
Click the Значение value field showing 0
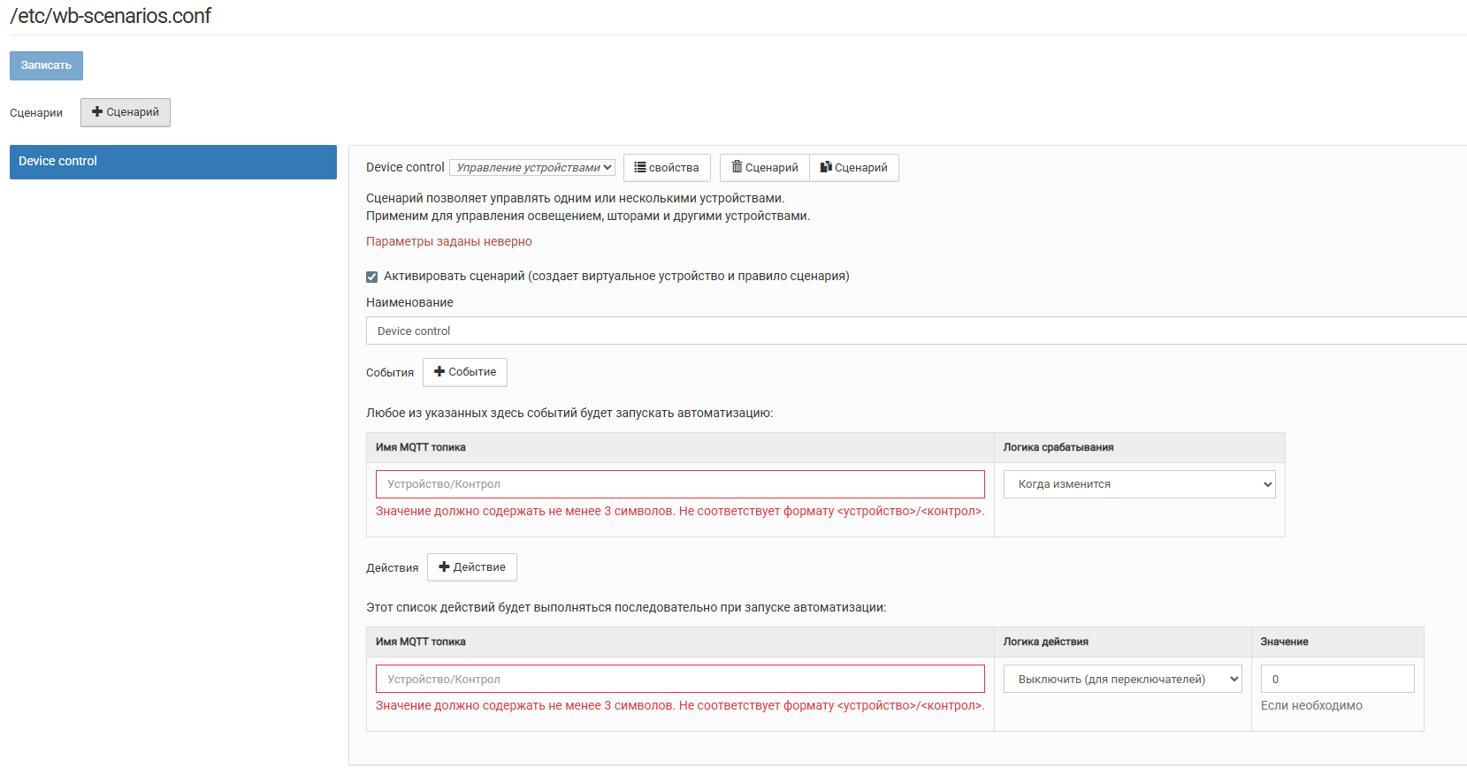(1338, 679)
